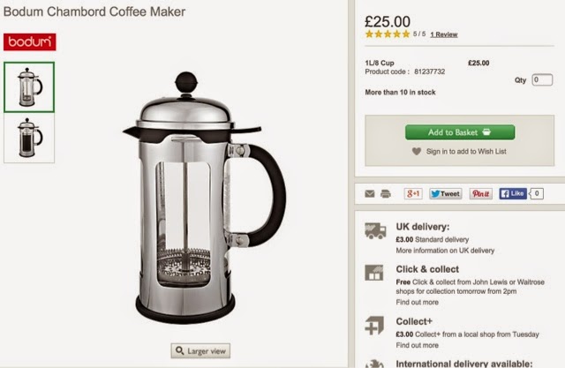Viewport: 565px width, 368px height.
Task: Open More information on UK delivery
Action: [x=445, y=251]
